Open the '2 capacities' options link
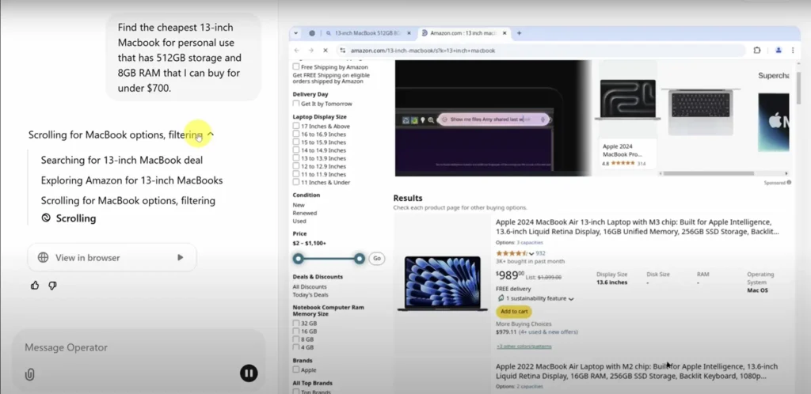The image size is (811, 394). [530, 386]
